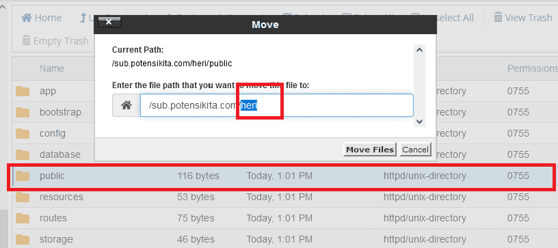Image resolution: width=558 pixels, height=248 pixels.
Task: Click the modified time in the storage row
Action: point(280,239)
